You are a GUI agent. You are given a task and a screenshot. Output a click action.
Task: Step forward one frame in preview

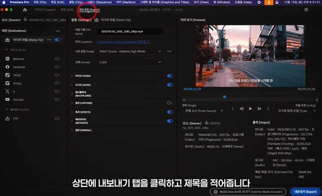click(259, 109)
